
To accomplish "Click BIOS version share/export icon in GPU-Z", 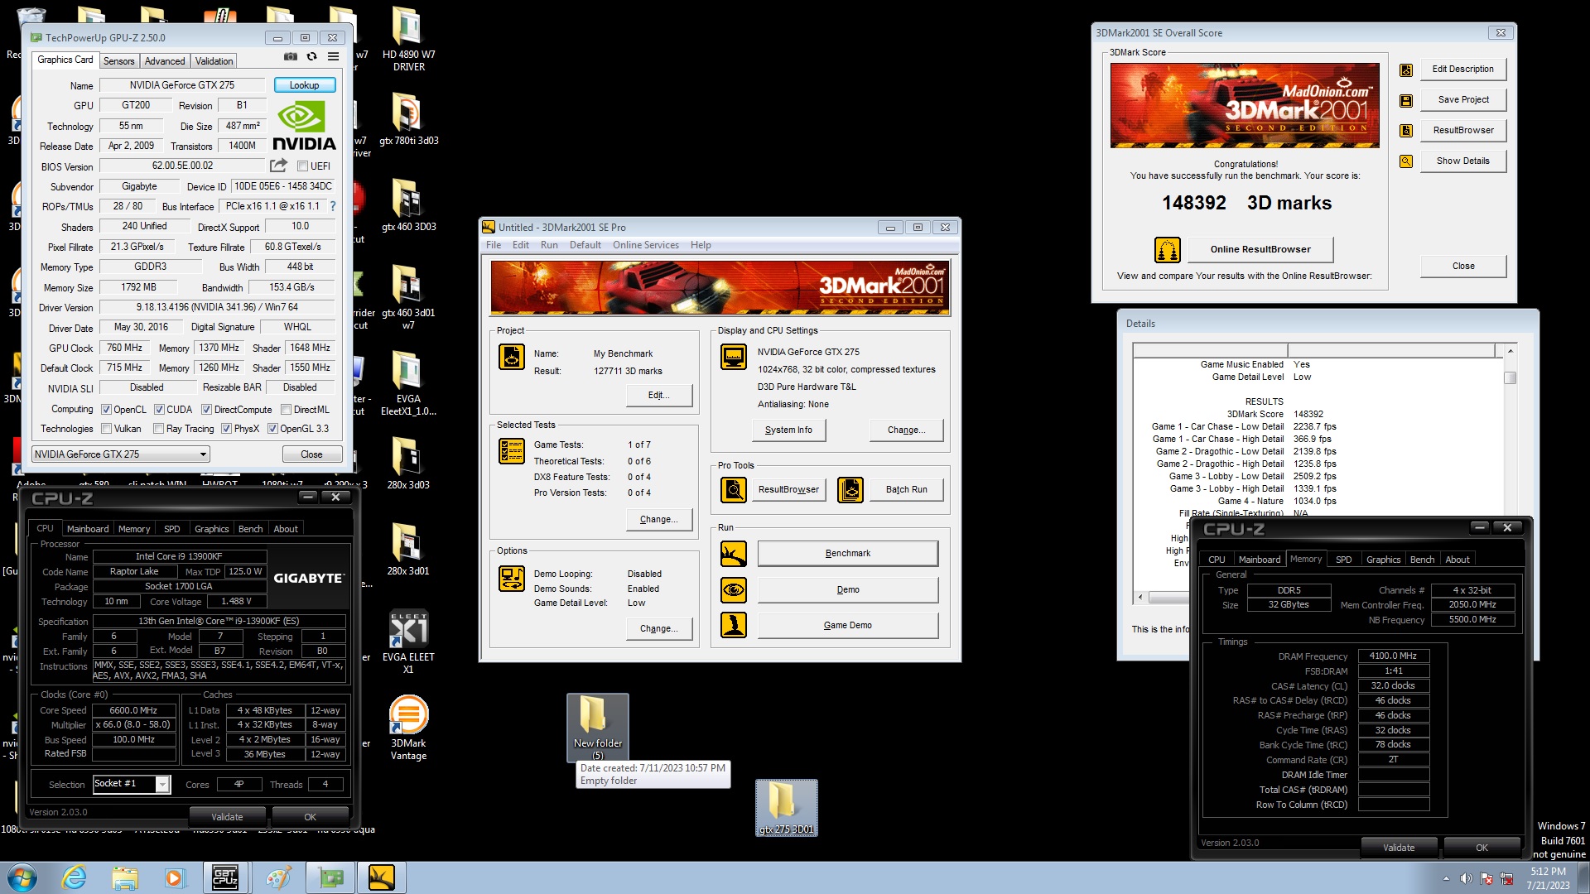I will [279, 166].
